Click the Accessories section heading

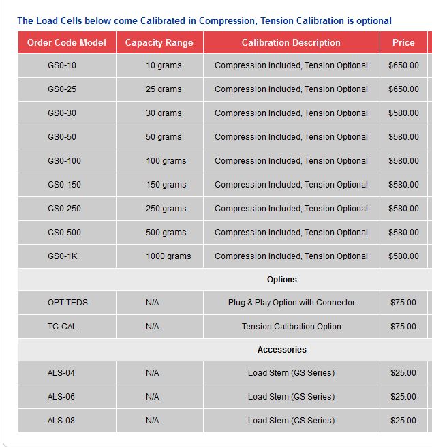[282, 350]
